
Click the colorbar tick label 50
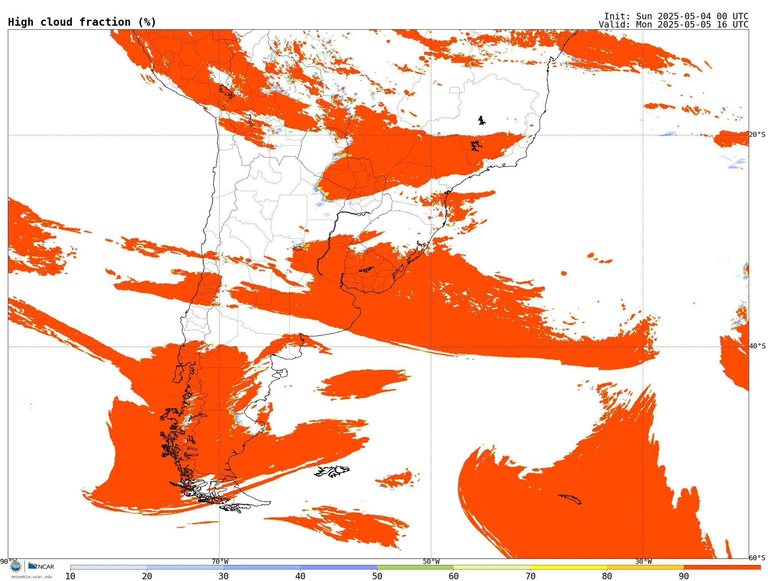tap(377, 576)
